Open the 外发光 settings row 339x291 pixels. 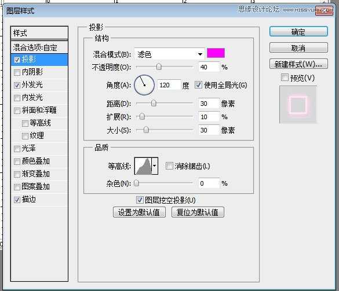39,85
